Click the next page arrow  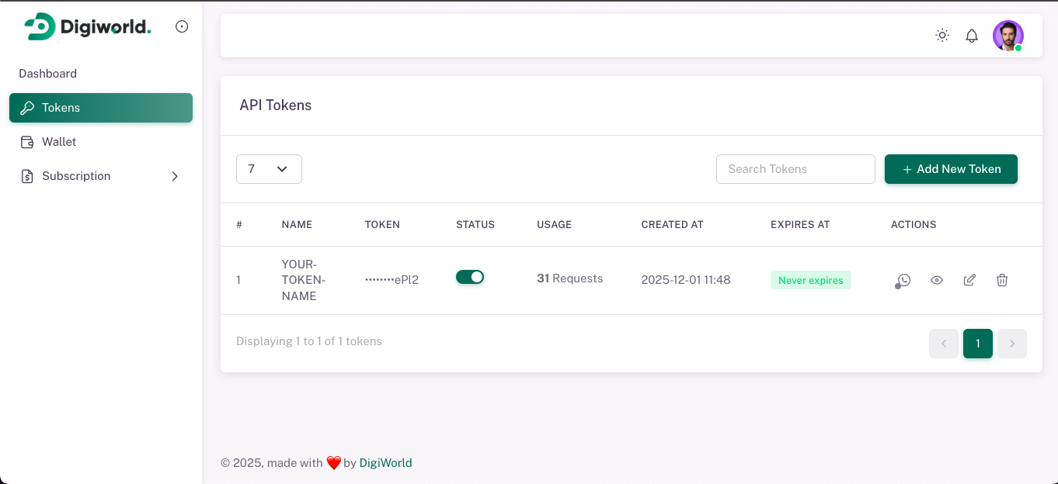pos(1011,344)
